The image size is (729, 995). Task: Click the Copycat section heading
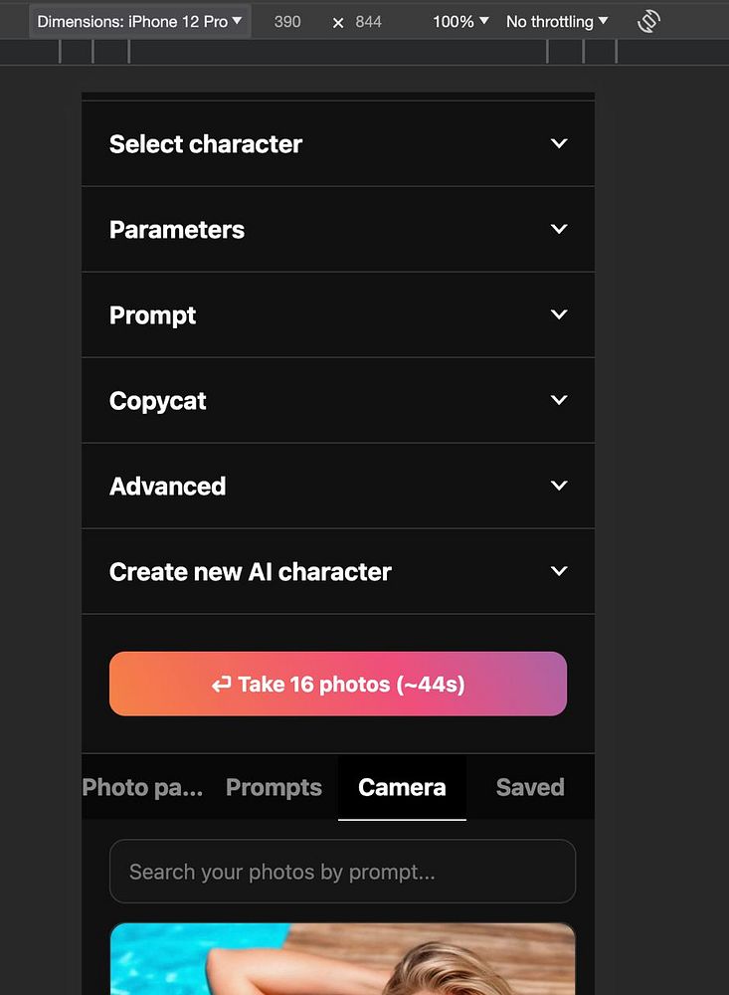click(158, 401)
